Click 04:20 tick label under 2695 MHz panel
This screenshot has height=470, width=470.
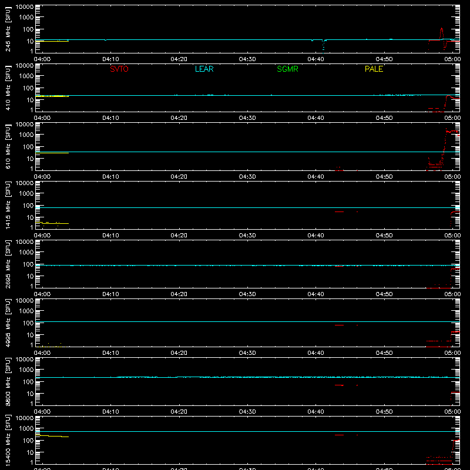[179, 294]
